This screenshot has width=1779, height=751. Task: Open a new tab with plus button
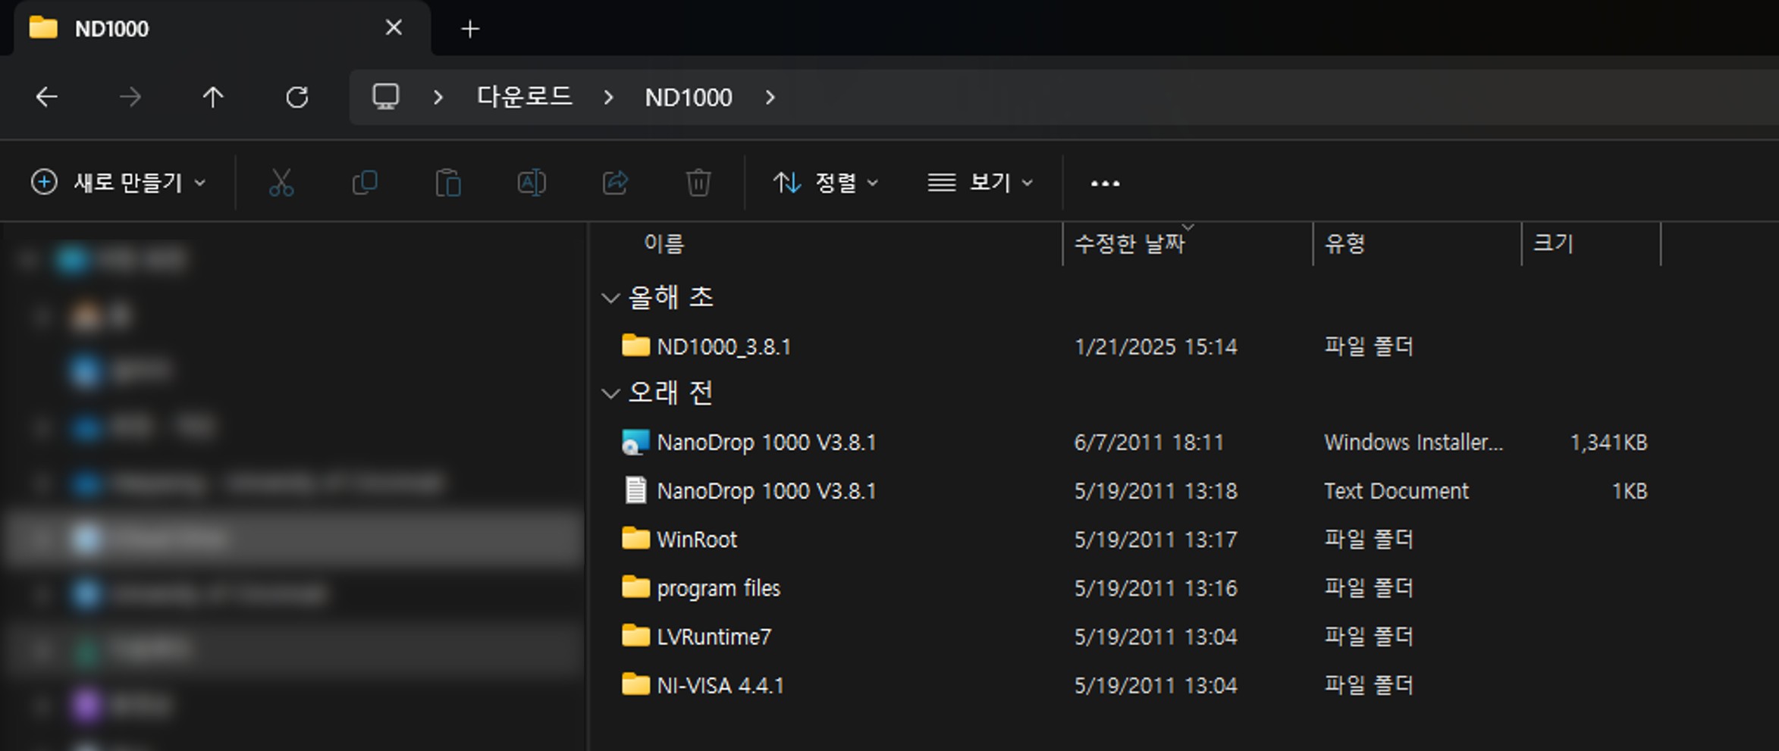(470, 29)
